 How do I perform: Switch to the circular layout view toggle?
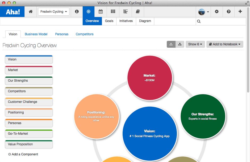(x=171, y=44)
